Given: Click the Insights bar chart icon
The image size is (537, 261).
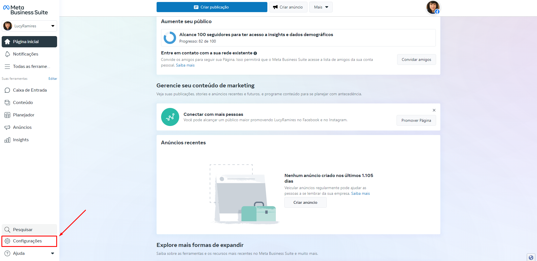Looking at the screenshot, I should pos(7,140).
